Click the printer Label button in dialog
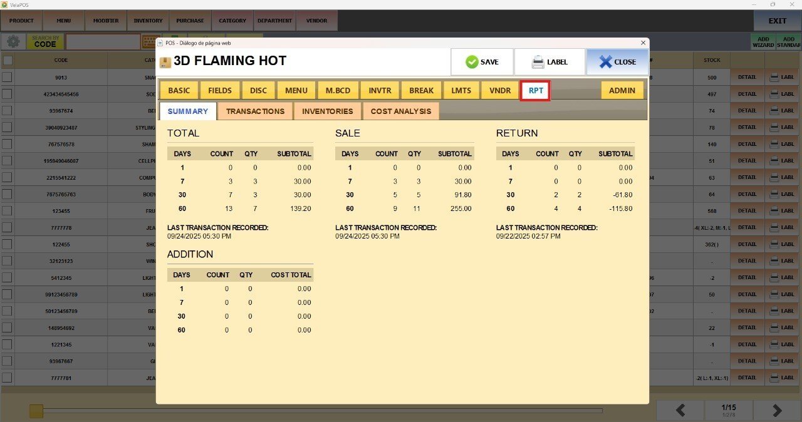 tap(549, 62)
